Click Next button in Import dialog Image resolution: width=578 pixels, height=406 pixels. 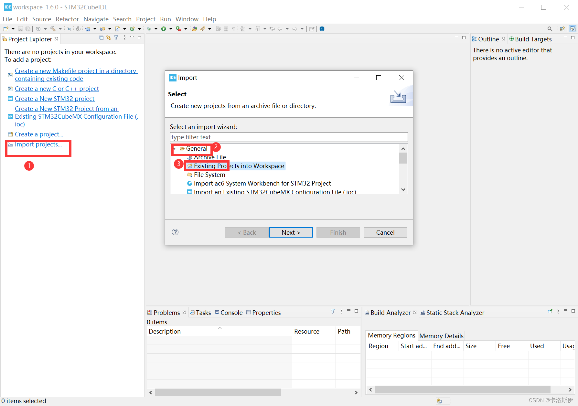pyautogui.click(x=291, y=232)
